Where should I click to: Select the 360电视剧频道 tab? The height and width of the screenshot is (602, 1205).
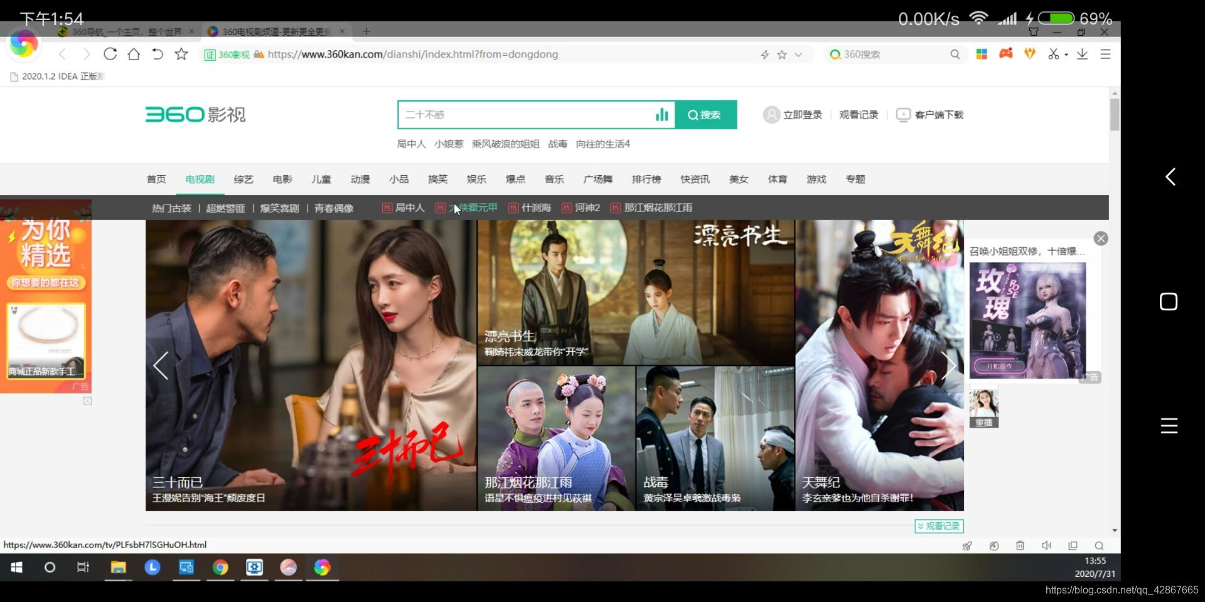(277, 31)
